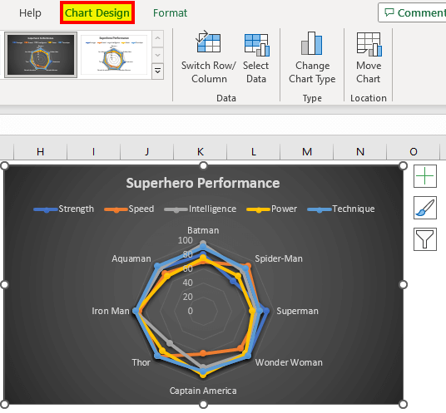Viewport: 446px width, 413px height.
Task: Click the bottom-center chart resize handle
Action: pyautogui.click(x=203, y=405)
